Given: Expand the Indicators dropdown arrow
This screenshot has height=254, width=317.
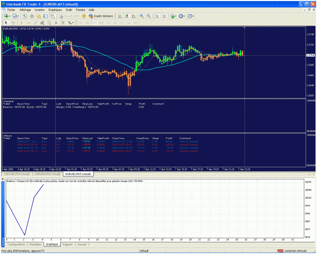Looking at the screenshot, I should click(175, 16).
